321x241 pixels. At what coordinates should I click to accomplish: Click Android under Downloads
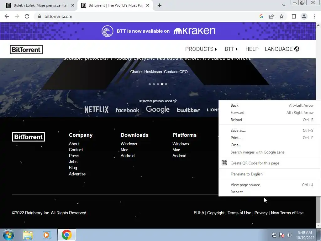[x=128, y=156]
